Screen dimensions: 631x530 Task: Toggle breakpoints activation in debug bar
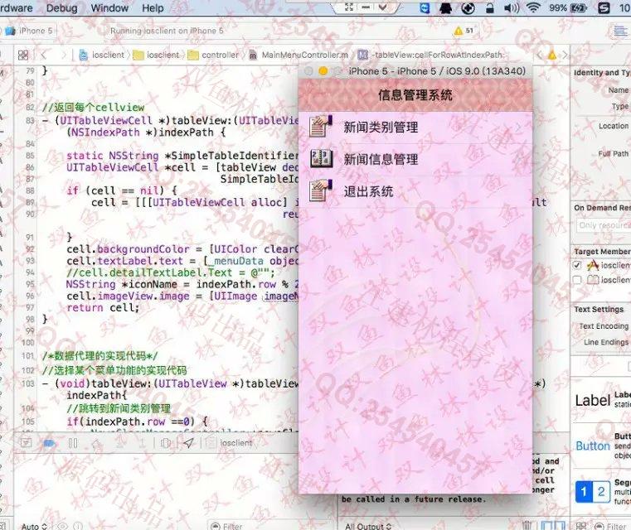[x=50, y=443]
